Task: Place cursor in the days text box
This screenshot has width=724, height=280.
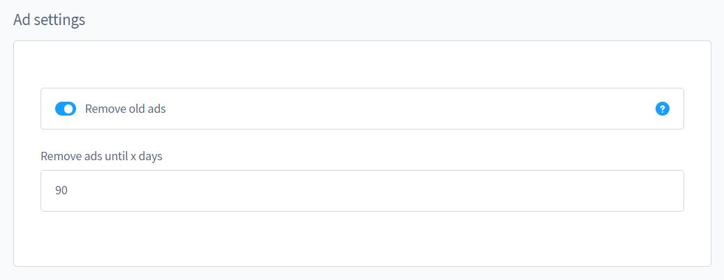Action: tap(362, 190)
